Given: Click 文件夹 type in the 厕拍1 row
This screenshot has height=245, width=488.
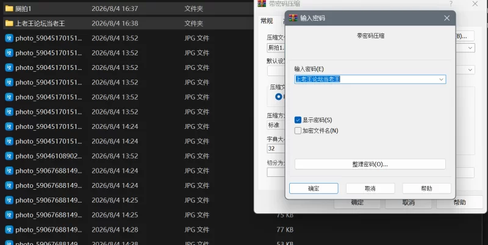Looking at the screenshot, I should click(x=193, y=9).
